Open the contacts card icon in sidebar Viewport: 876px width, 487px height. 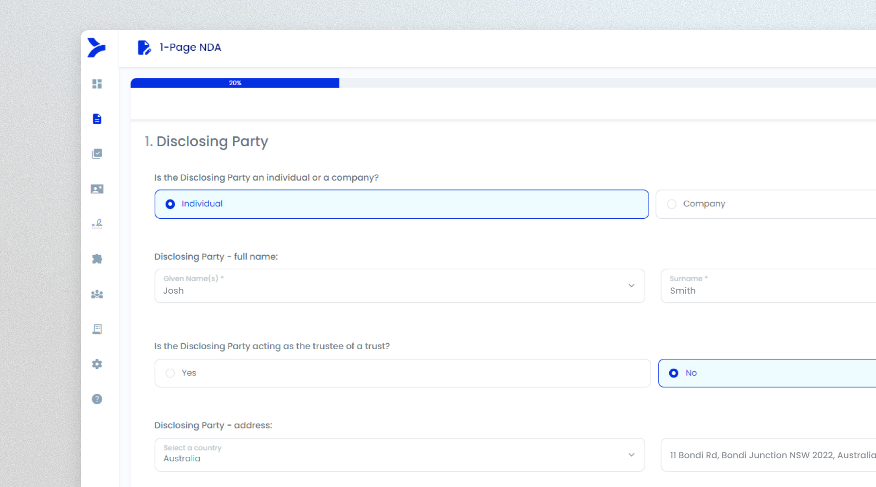coord(97,189)
